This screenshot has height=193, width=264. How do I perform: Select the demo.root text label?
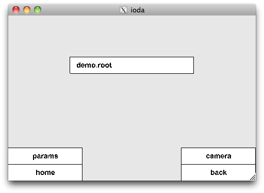pos(94,65)
